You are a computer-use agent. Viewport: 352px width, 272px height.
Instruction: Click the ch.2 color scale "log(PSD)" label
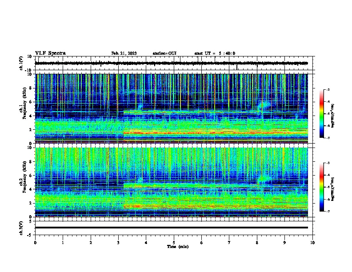coord(333,189)
